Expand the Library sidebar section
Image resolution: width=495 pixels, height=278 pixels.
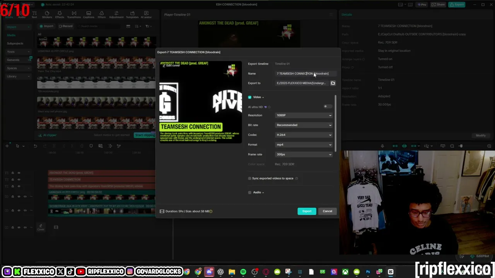pyautogui.click(x=18, y=76)
